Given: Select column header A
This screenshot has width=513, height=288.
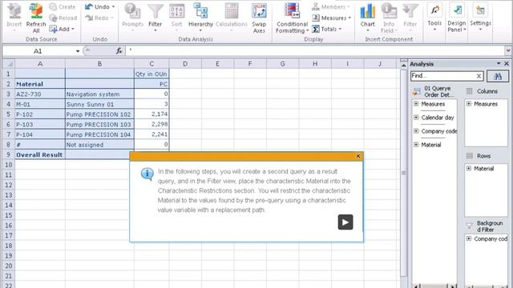Looking at the screenshot, I should tap(40, 64).
